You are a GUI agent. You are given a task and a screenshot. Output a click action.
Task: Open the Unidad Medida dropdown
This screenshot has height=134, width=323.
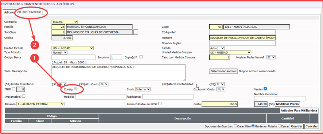click(x=73, y=48)
